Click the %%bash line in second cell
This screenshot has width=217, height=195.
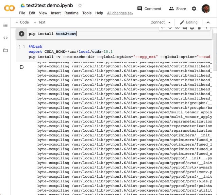35,47
